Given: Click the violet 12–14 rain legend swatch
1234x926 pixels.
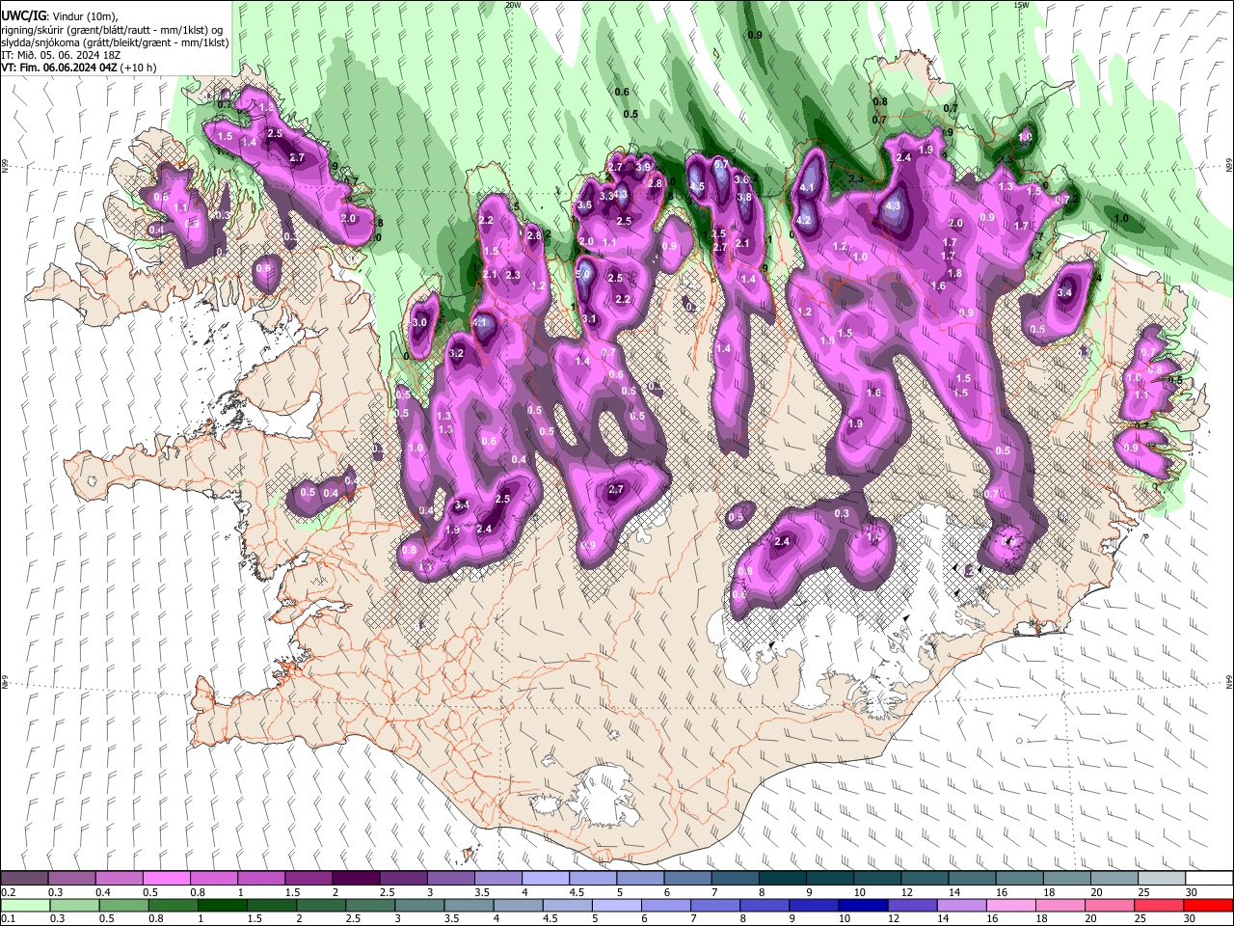Looking at the screenshot, I should pos(913,905).
